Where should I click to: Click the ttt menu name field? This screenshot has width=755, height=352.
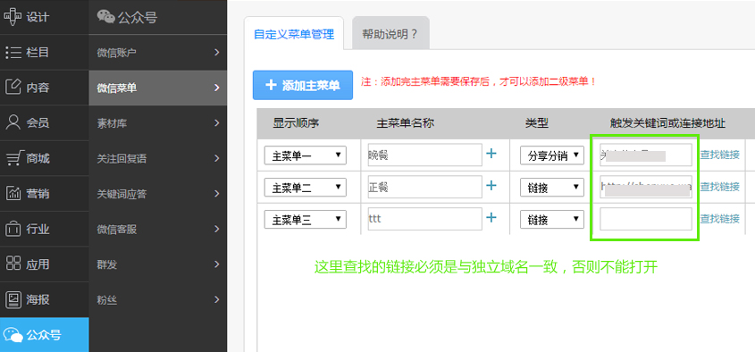(424, 219)
